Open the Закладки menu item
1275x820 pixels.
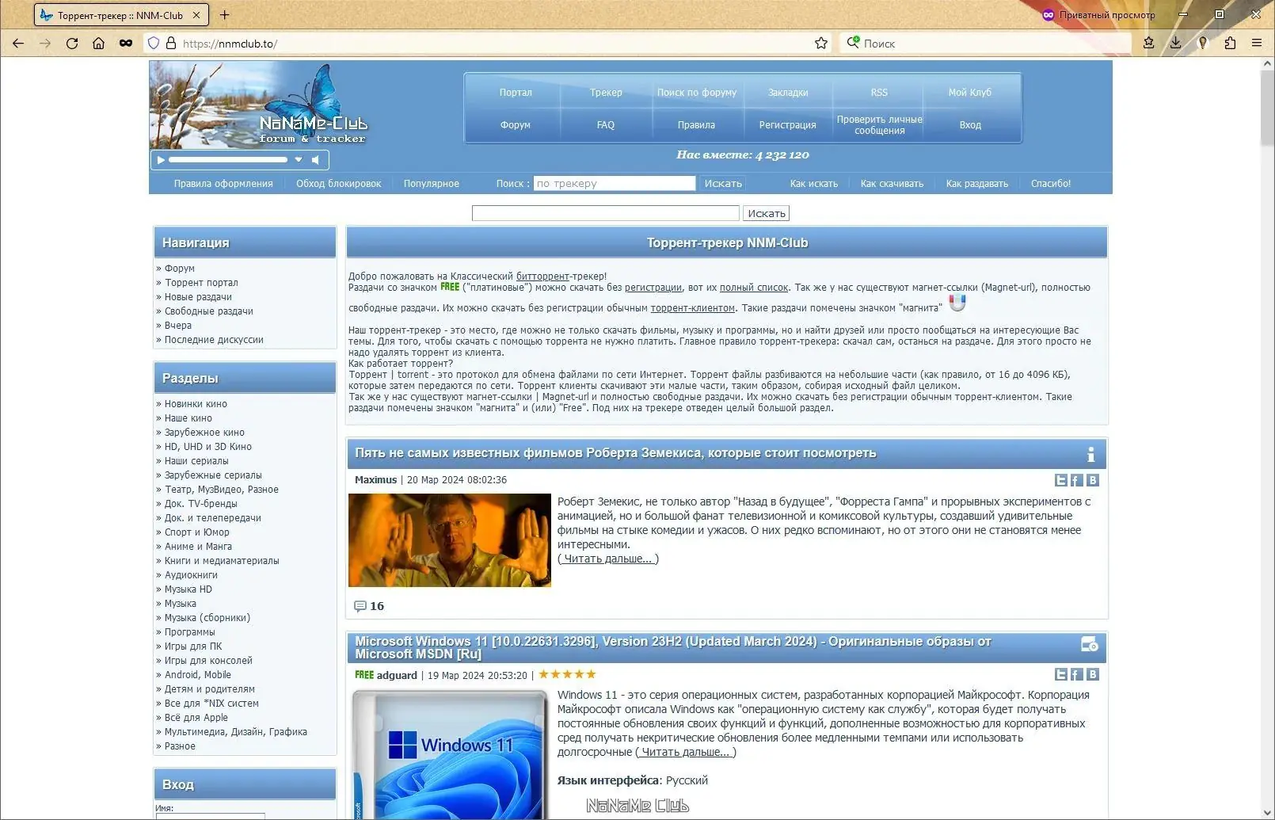pyautogui.click(x=788, y=93)
